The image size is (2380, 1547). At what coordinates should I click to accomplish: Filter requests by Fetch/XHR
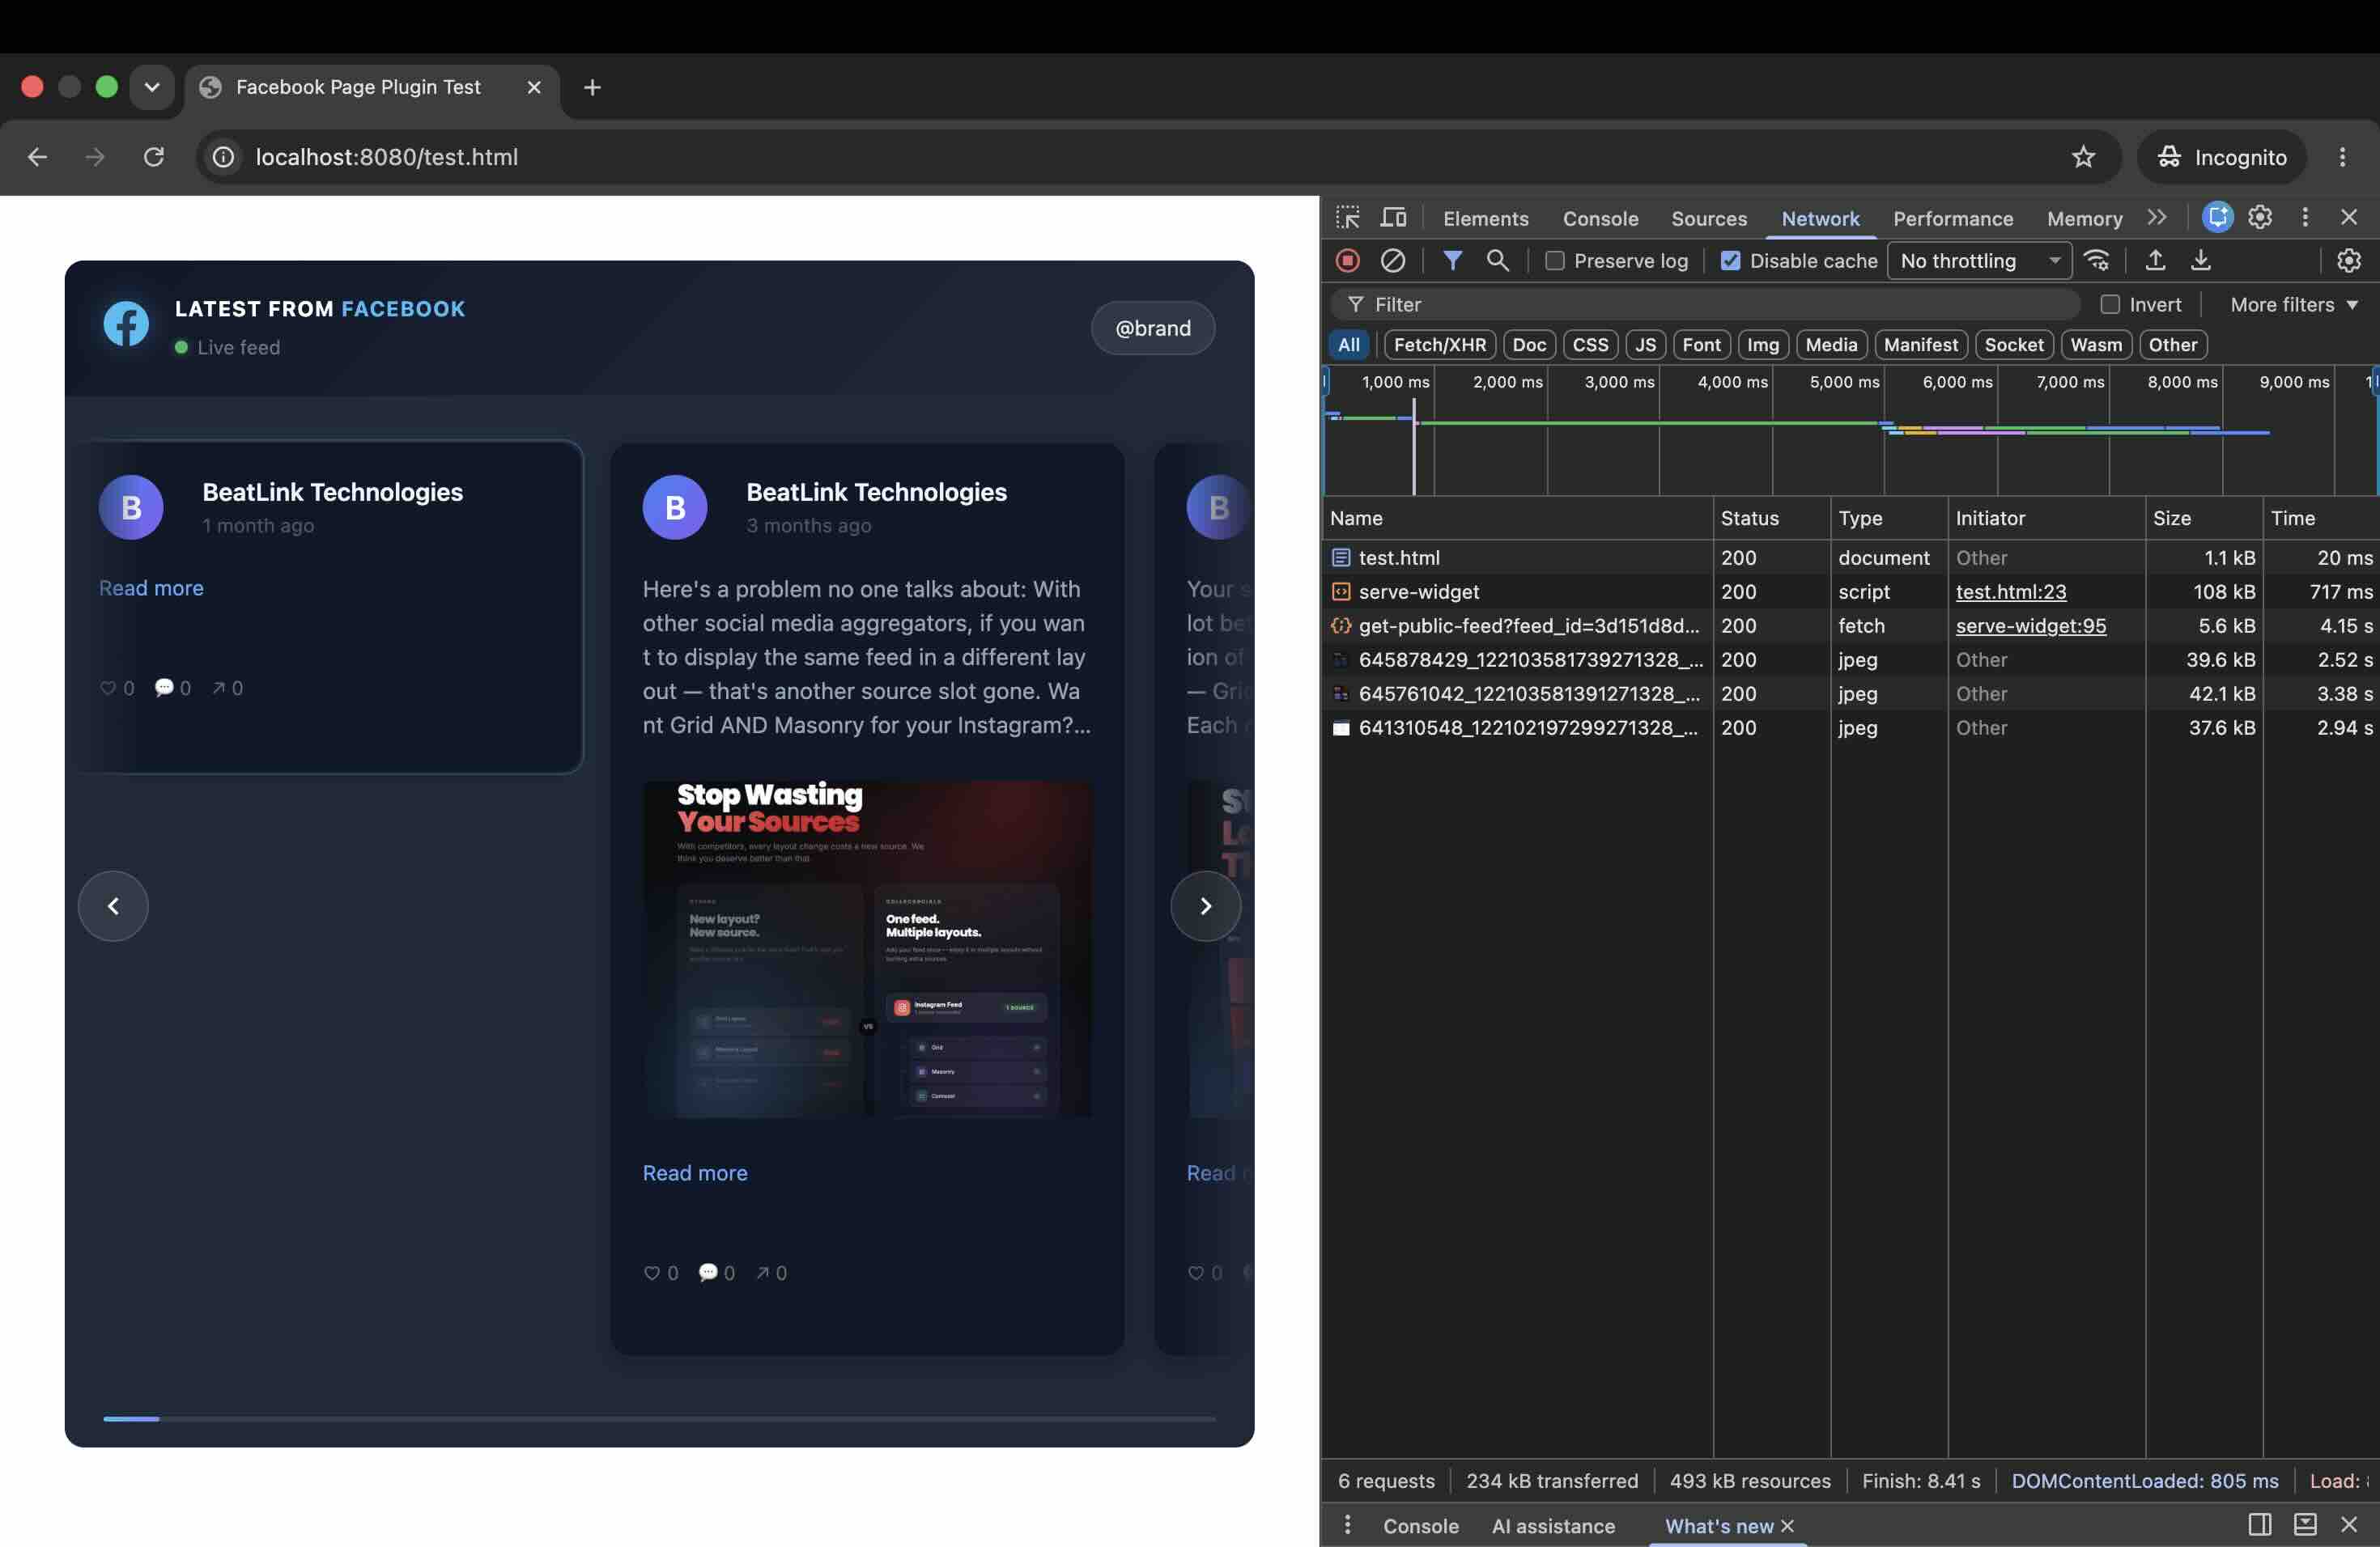[x=1439, y=345]
